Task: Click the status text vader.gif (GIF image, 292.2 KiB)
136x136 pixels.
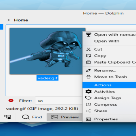Action: click(42, 109)
